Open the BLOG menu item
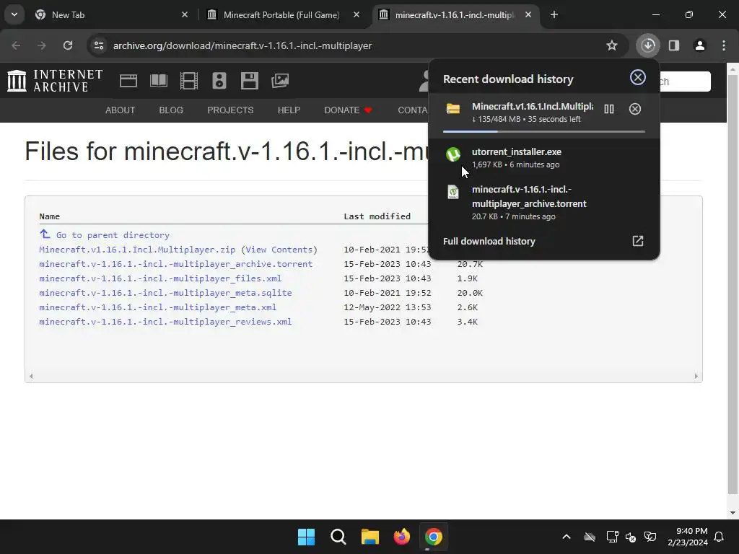Image resolution: width=739 pixels, height=554 pixels. pyautogui.click(x=171, y=110)
